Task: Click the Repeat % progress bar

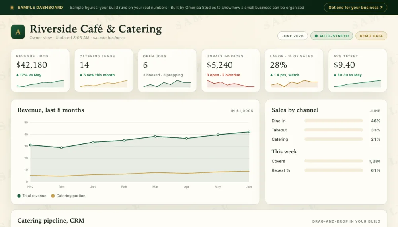Action: [x=334, y=170]
